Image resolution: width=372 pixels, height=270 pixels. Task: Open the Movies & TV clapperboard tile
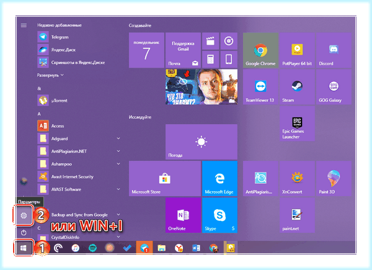point(210,41)
